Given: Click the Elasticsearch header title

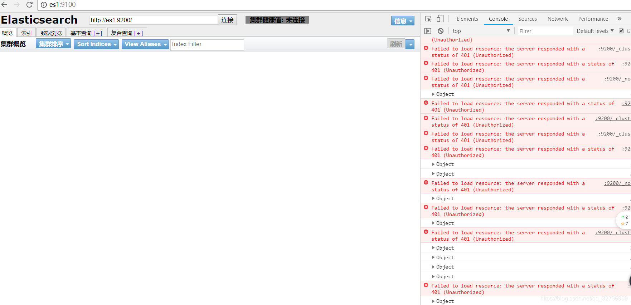Looking at the screenshot, I should (x=39, y=20).
